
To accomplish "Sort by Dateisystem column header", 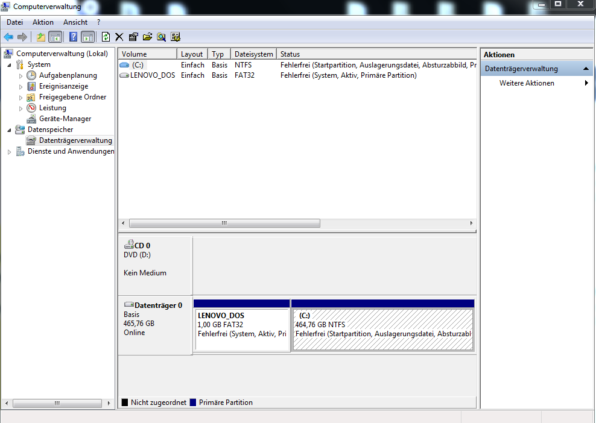I will 253,54.
